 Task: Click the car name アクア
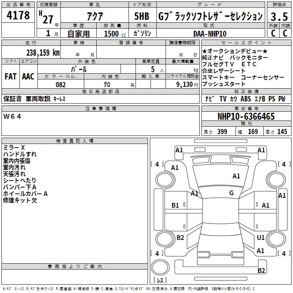click(x=94, y=16)
